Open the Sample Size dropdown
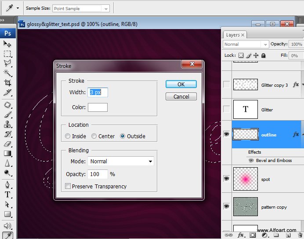This screenshot has width=304, height=239. pos(81,8)
